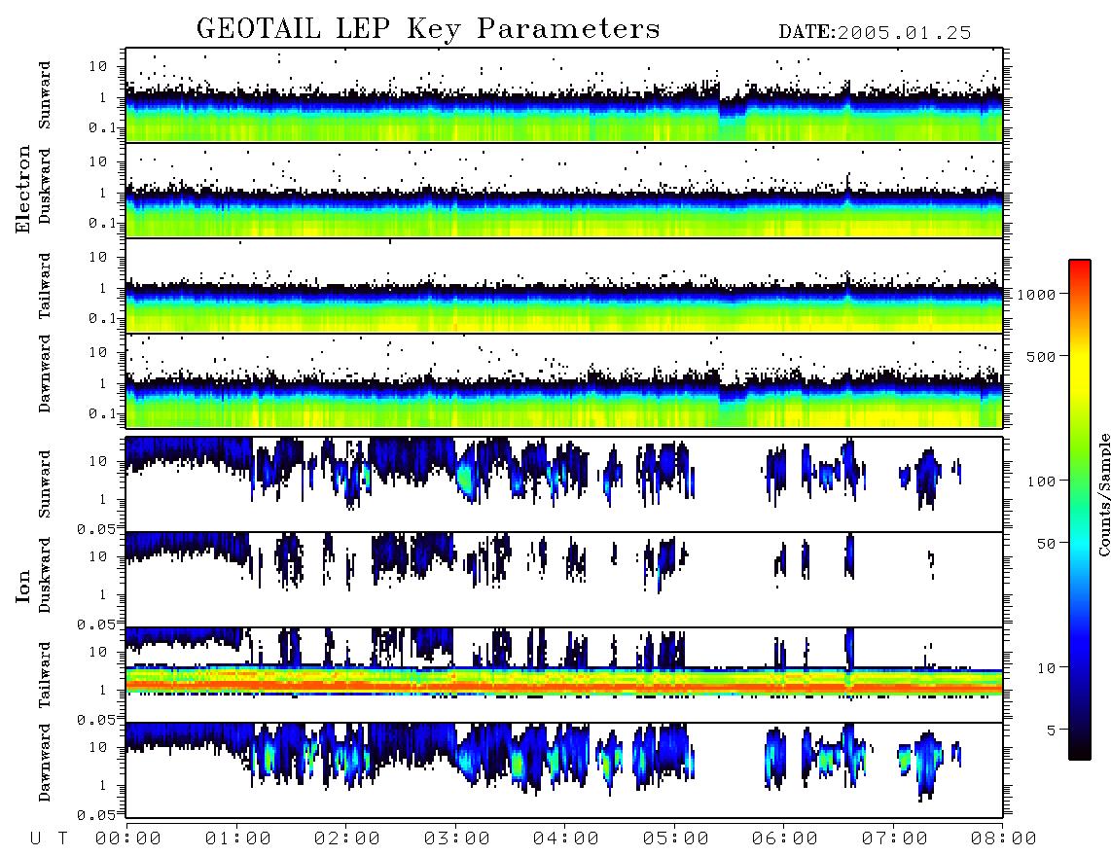The width and height of the screenshot is (1111, 856).
Task: Select the Ion 'Tailward' axis label
Action: point(45,675)
